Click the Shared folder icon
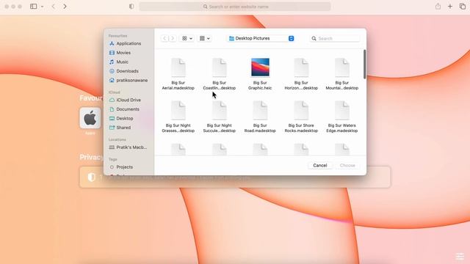Screen dimensions: 470x264 pyautogui.click(x=112, y=128)
